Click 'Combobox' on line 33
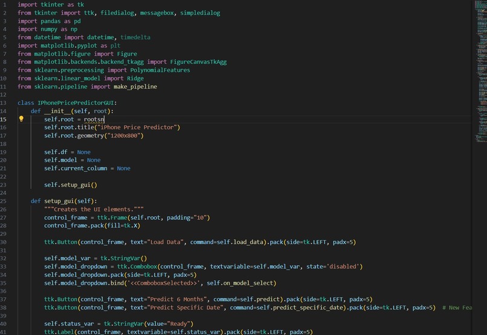This screenshot has width=487, height=335. (x=143, y=266)
